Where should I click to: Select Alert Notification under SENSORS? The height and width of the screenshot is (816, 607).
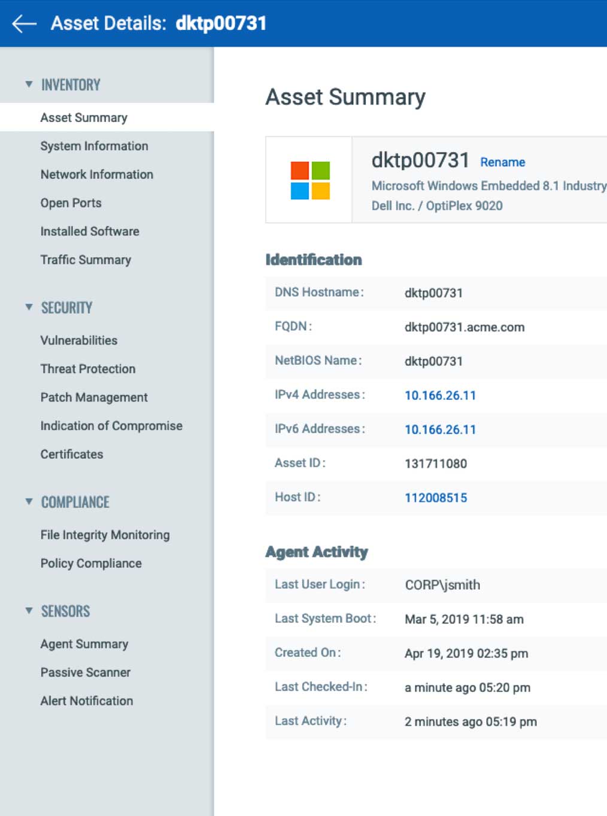click(87, 701)
